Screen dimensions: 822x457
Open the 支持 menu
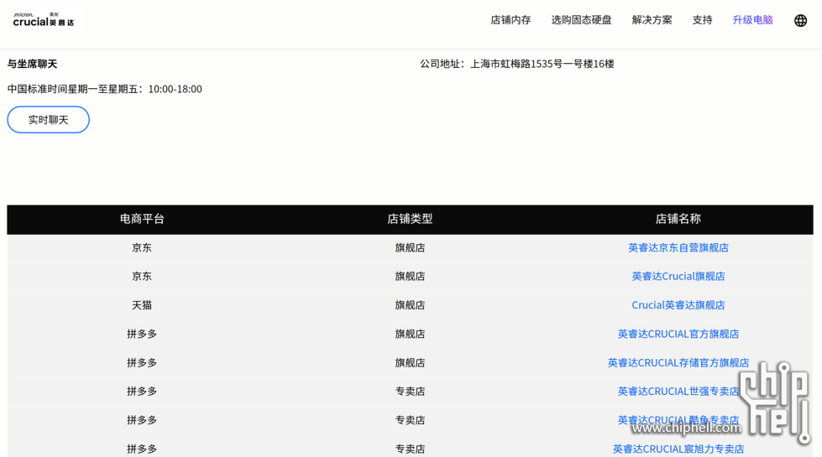(702, 20)
